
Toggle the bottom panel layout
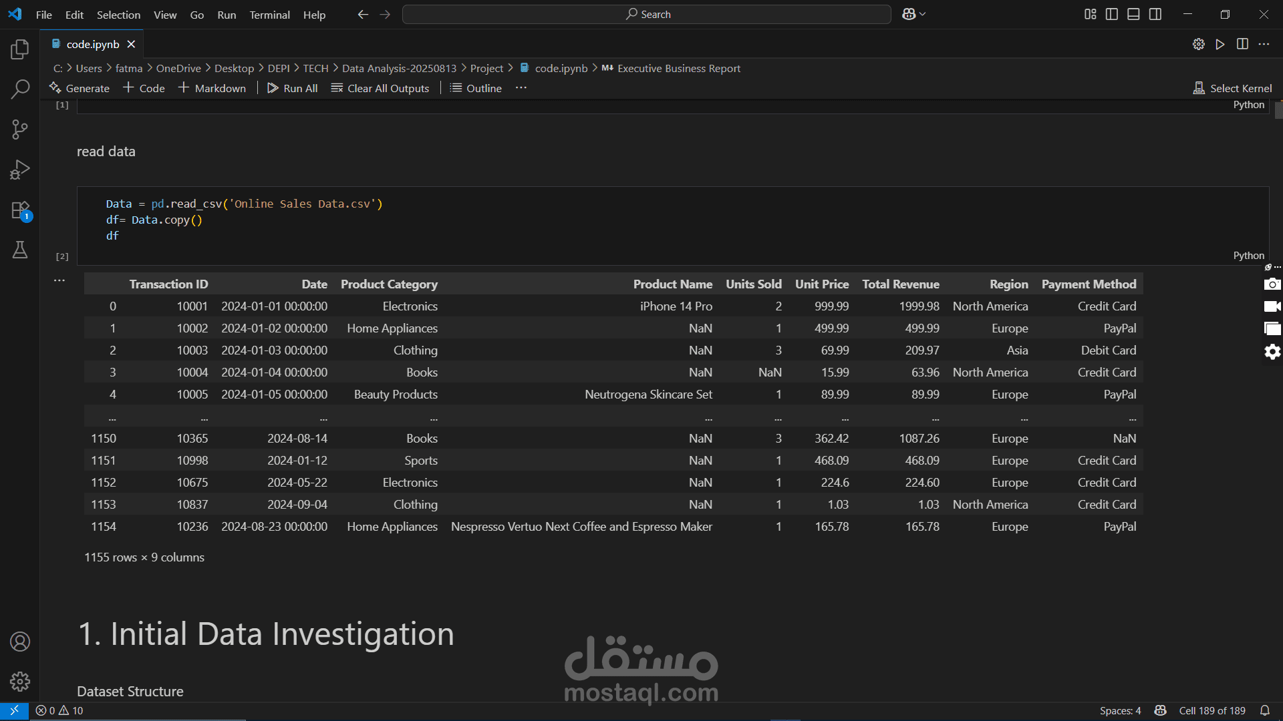tap(1133, 14)
